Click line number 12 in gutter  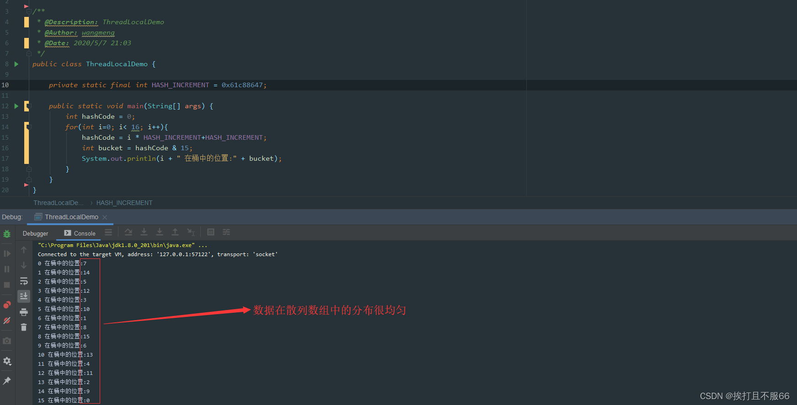(x=5, y=106)
